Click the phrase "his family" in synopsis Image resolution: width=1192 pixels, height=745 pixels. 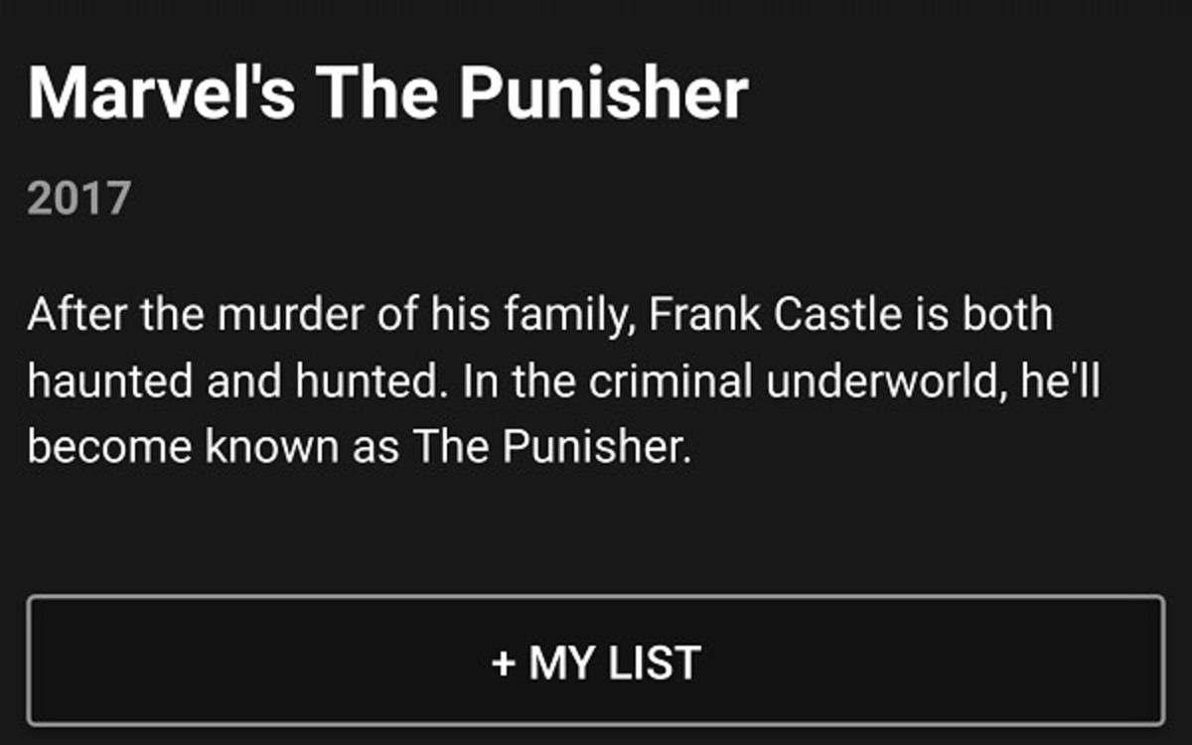tap(546, 316)
